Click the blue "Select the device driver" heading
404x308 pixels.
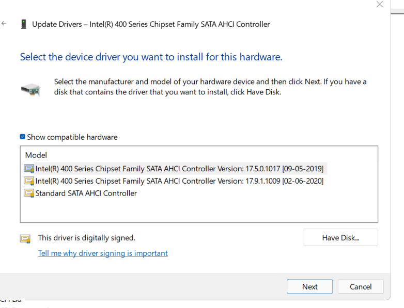(151, 57)
